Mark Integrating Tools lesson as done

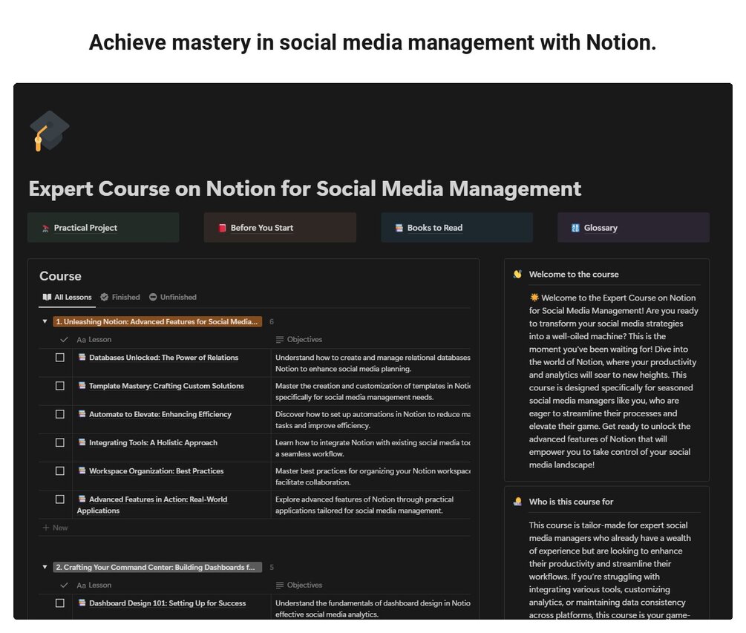60,443
